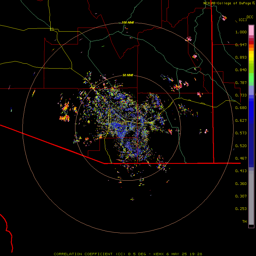The height and width of the screenshot is (256, 256).
Task: Click the small yellow square marker on the highway
Action: (x=51, y=29)
